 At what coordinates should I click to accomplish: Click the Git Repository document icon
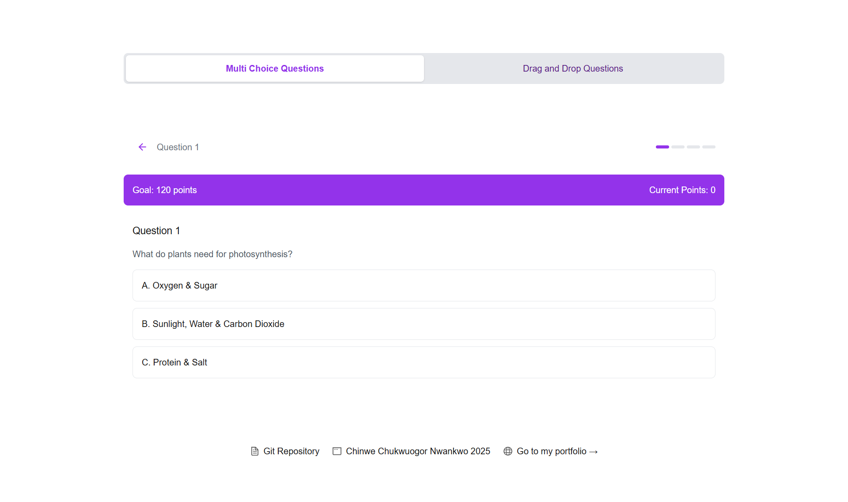(x=254, y=451)
